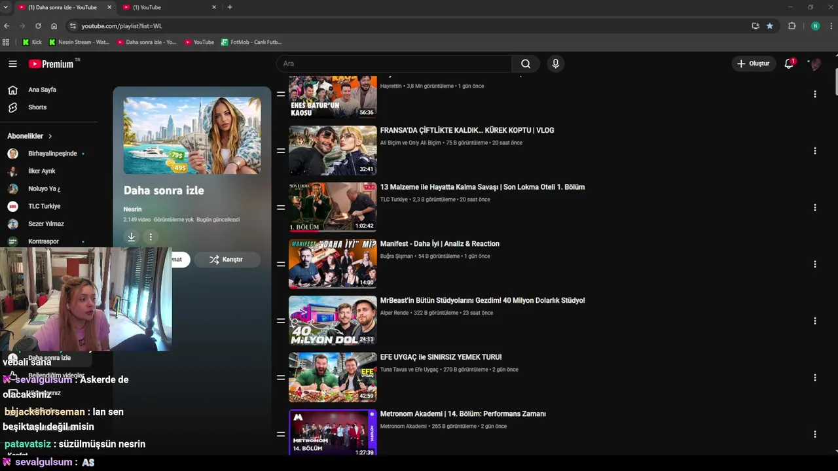Open options for EFE UYGAÇ ile SINIRSIZ video
This screenshot has width=838, height=471.
(814, 377)
